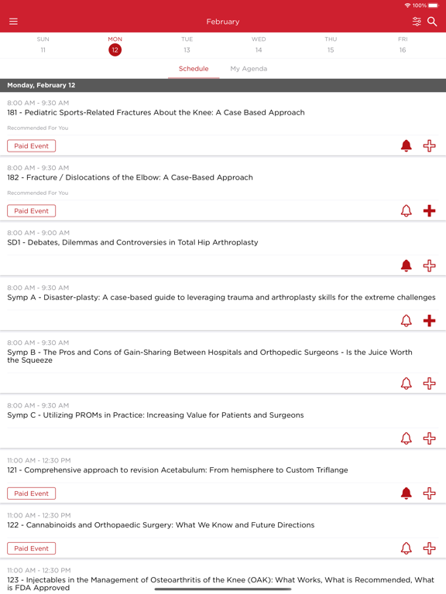Image resolution: width=446 pixels, height=594 pixels.
Task: Toggle reminder bell for session 122
Action: tap(407, 548)
